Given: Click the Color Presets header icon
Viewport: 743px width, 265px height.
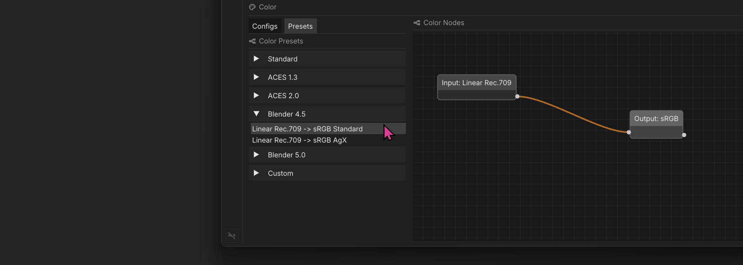Looking at the screenshot, I should 252,41.
